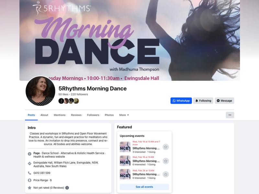Open the Ewingsdale Hall address
259x194 pixels.
[x=66, y=164]
